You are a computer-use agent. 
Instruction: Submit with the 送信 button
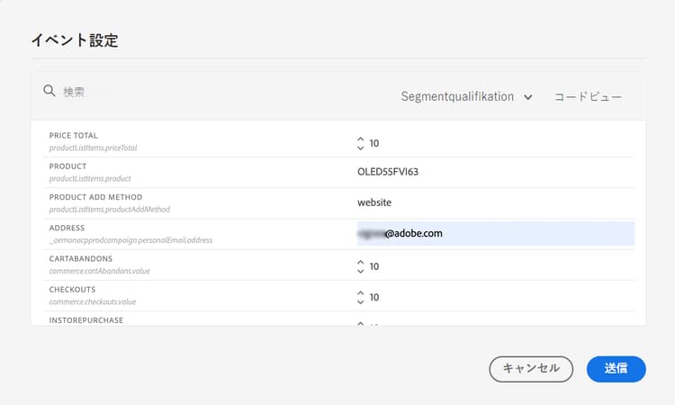click(616, 368)
